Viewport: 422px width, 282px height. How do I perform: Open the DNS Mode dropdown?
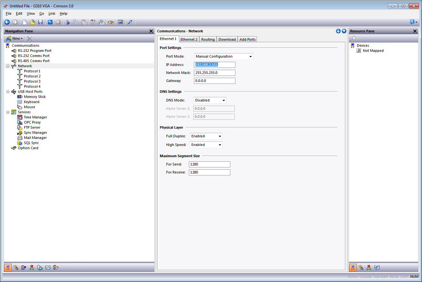click(210, 100)
